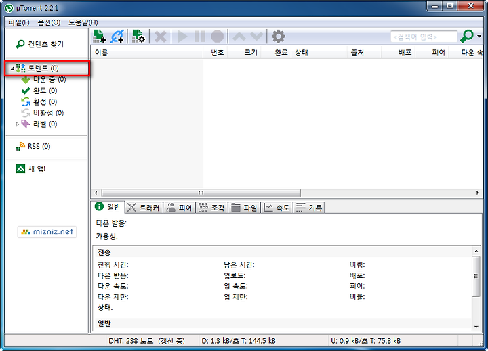Select 비활성 (0) filter

pyautogui.click(x=42, y=113)
